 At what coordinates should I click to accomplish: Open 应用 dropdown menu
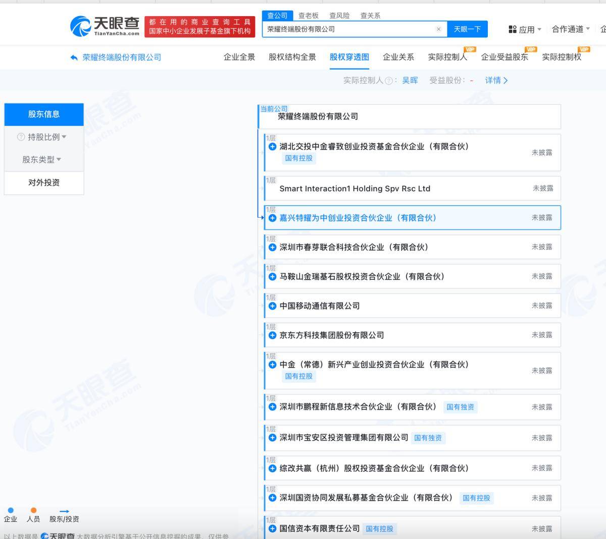tap(525, 29)
